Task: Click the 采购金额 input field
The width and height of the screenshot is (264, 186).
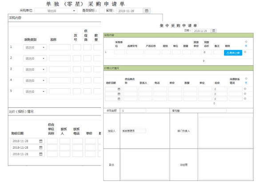Action: [134, 111]
